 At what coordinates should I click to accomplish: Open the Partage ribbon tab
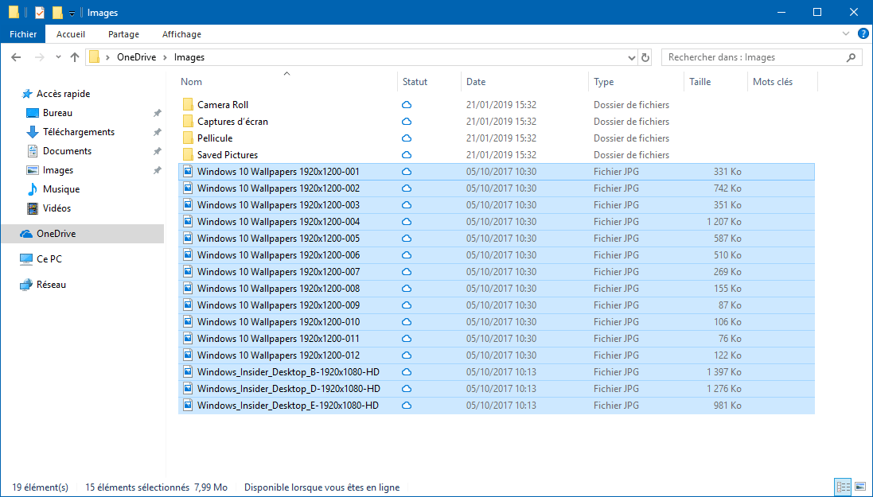tap(123, 34)
